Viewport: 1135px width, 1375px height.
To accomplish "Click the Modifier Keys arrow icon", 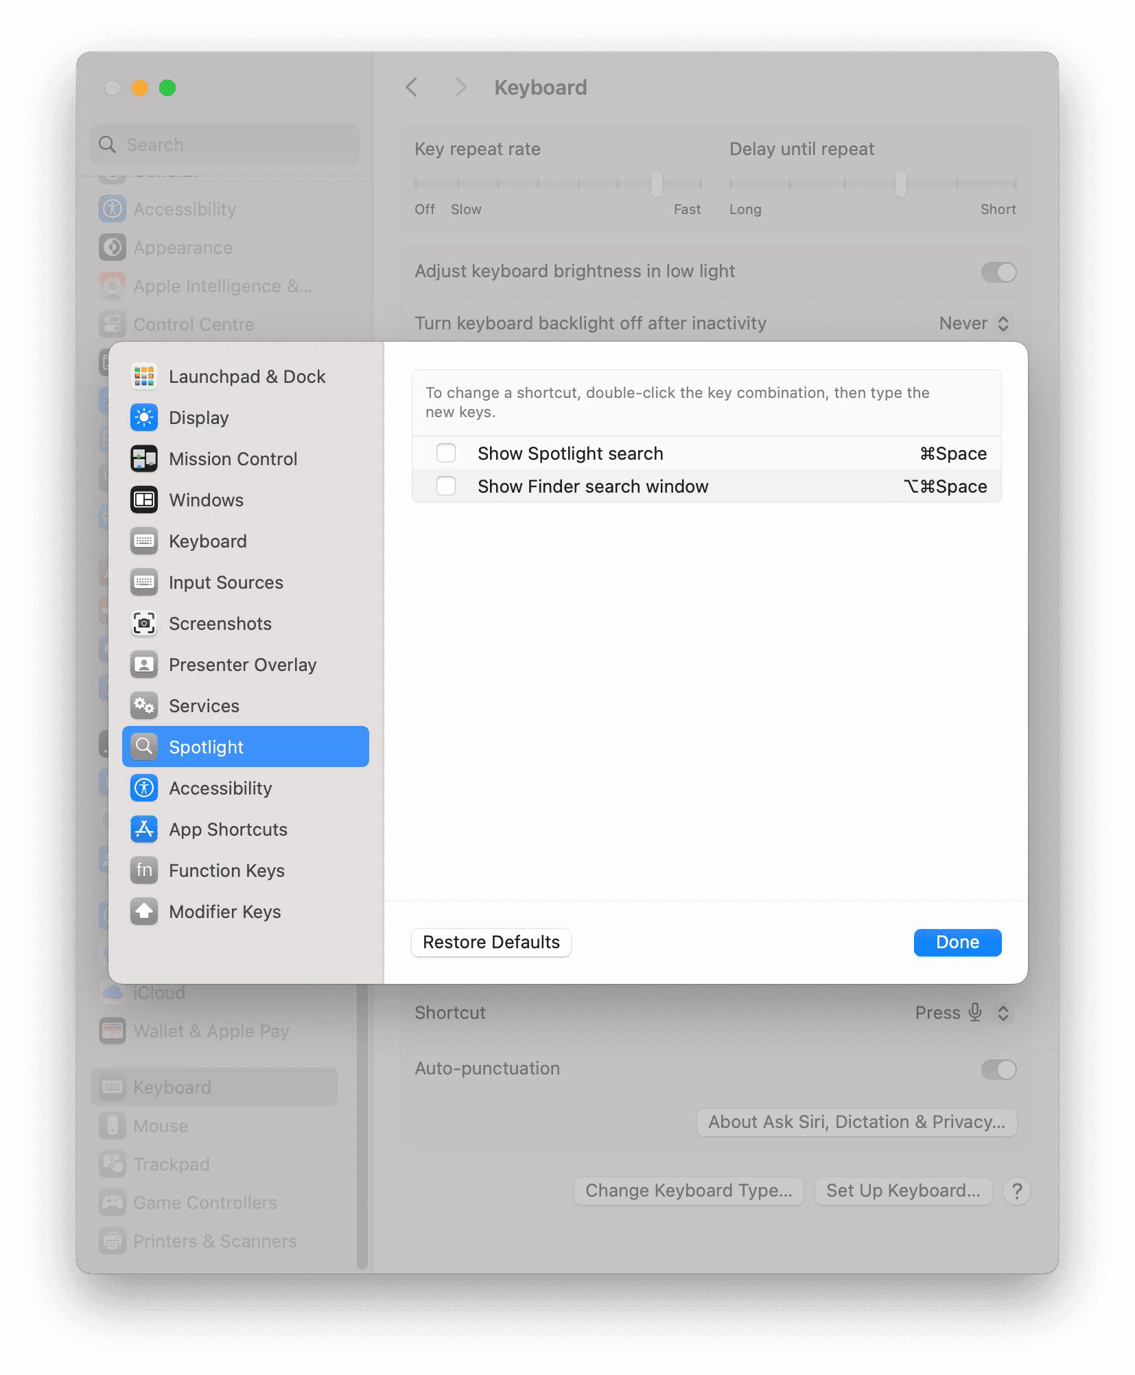I will coord(144,912).
